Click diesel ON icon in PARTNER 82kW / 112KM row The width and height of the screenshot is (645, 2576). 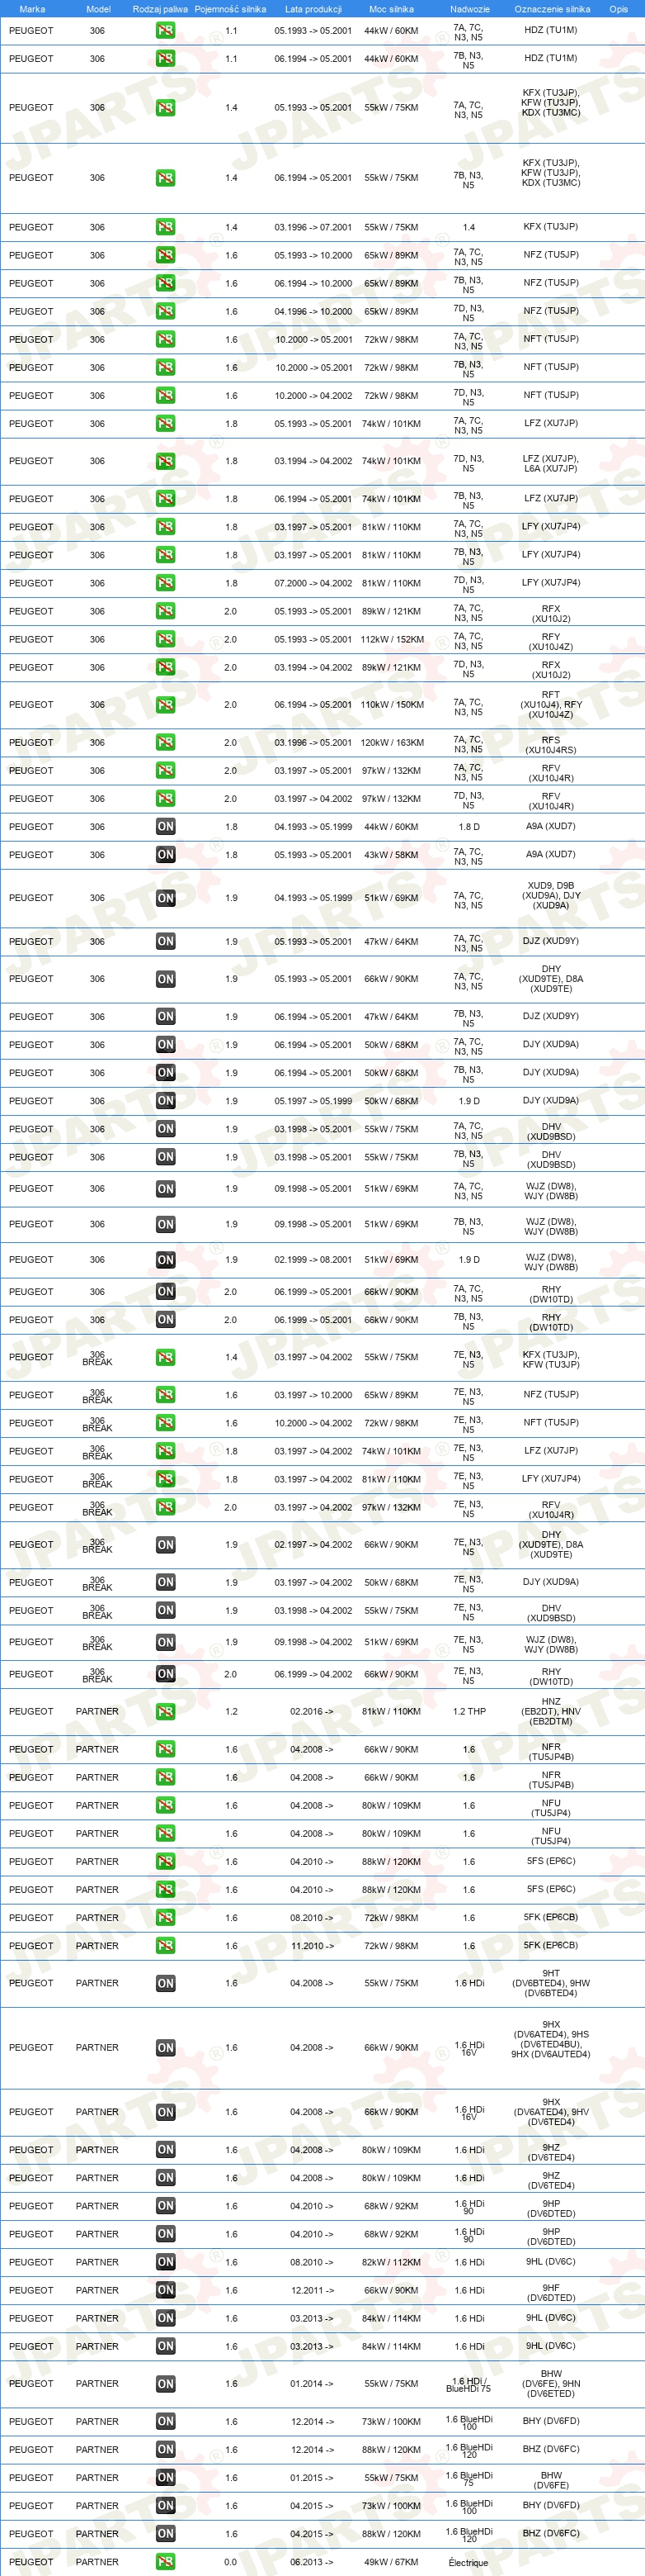coord(166,2262)
